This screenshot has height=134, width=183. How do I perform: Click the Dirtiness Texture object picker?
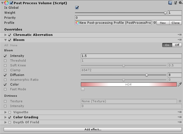point(180,101)
